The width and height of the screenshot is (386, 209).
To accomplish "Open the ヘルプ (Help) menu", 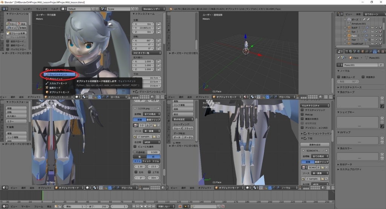I will (x=54, y=9).
